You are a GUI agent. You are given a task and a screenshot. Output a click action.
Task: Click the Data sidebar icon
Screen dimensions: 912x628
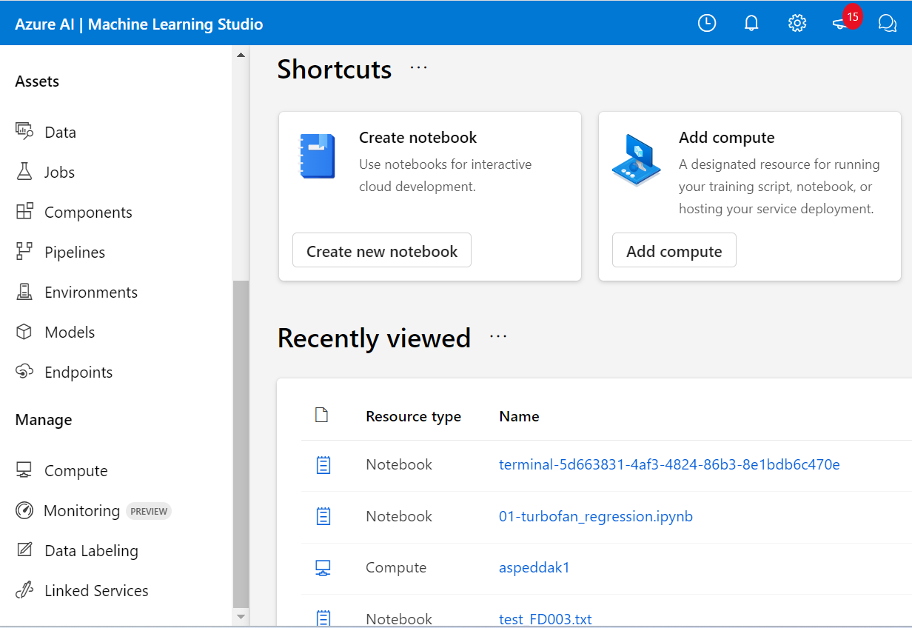click(x=24, y=132)
